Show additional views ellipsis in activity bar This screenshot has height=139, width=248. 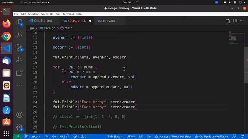[19, 85]
